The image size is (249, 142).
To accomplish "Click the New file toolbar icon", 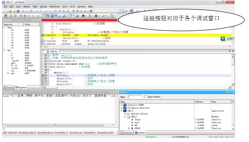I will (x=6, y=11).
